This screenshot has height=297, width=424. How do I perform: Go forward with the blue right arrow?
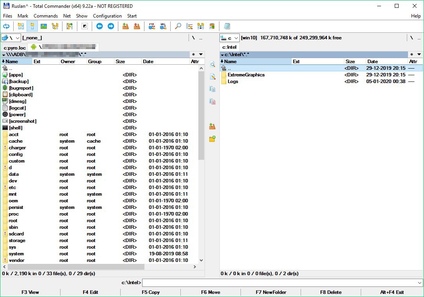(x=111, y=26)
